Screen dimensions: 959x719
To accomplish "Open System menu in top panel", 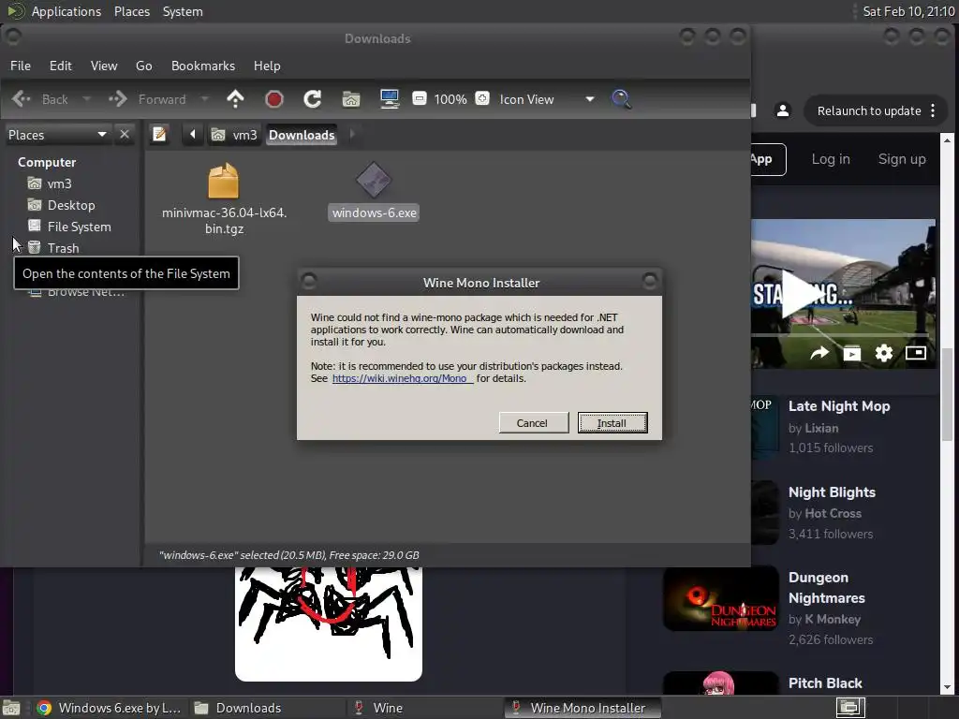I will pyautogui.click(x=183, y=11).
